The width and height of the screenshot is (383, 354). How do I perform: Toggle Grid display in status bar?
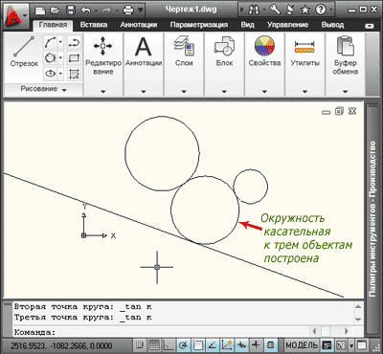(x=154, y=345)
